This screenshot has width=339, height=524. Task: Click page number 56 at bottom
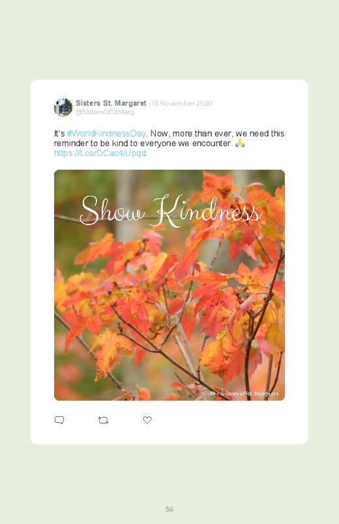[169, 509]
